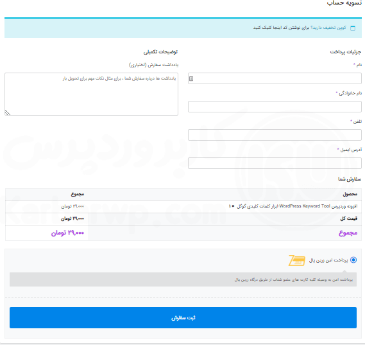Click the Zarinpal payment description text
Viewport: 365px width, 345px height.
(x=294, y=279)
